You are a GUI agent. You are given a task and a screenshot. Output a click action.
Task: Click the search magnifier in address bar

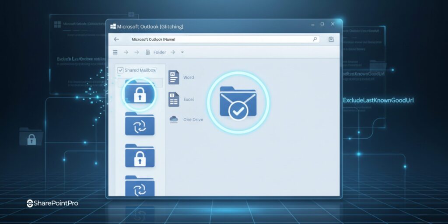click(x=315, y=39)
